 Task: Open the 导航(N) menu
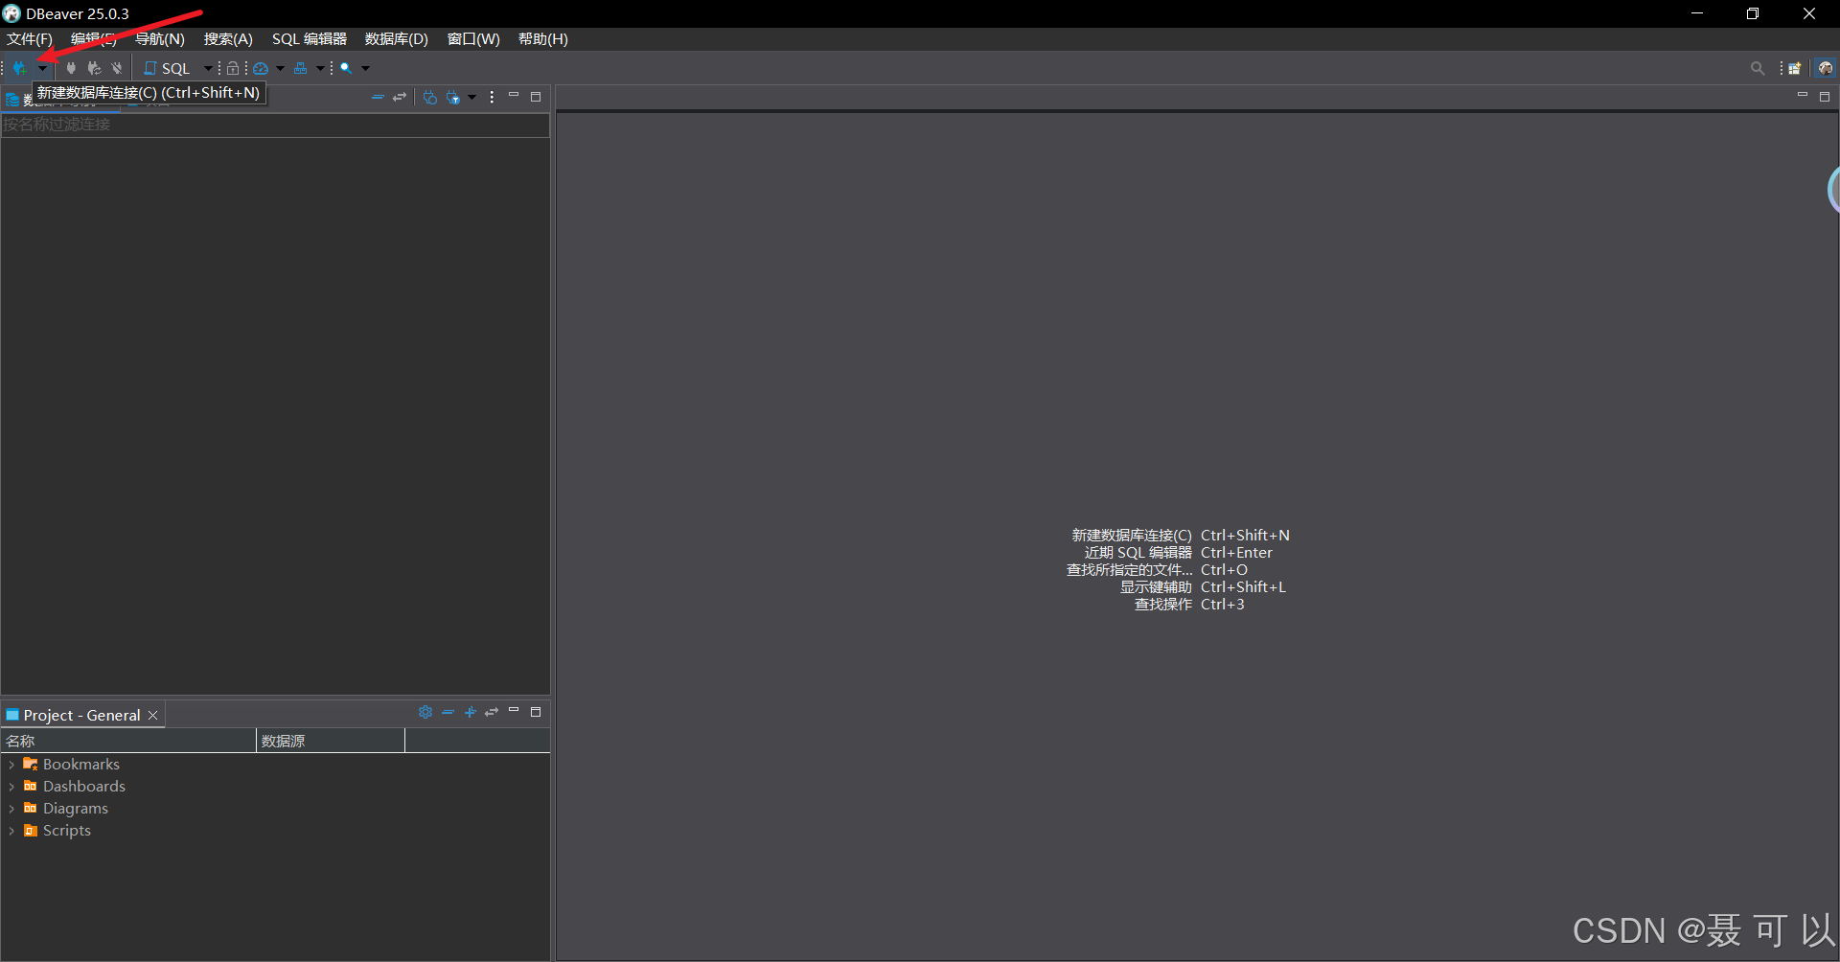click(x=160, y=39)
